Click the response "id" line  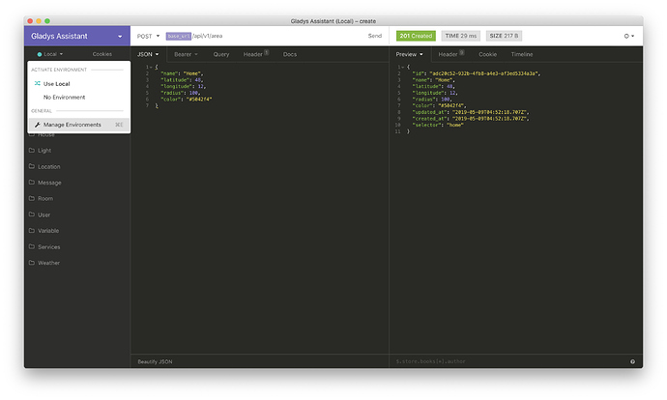click(x=476, y=73)
